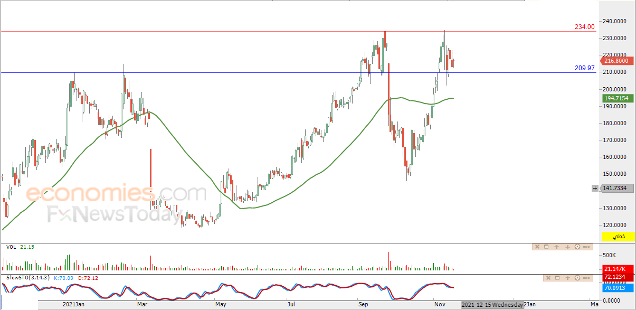This screenshot has width=636, height=310.
Task: Click the plus button beside 141.7334
Action: [595, 188]
